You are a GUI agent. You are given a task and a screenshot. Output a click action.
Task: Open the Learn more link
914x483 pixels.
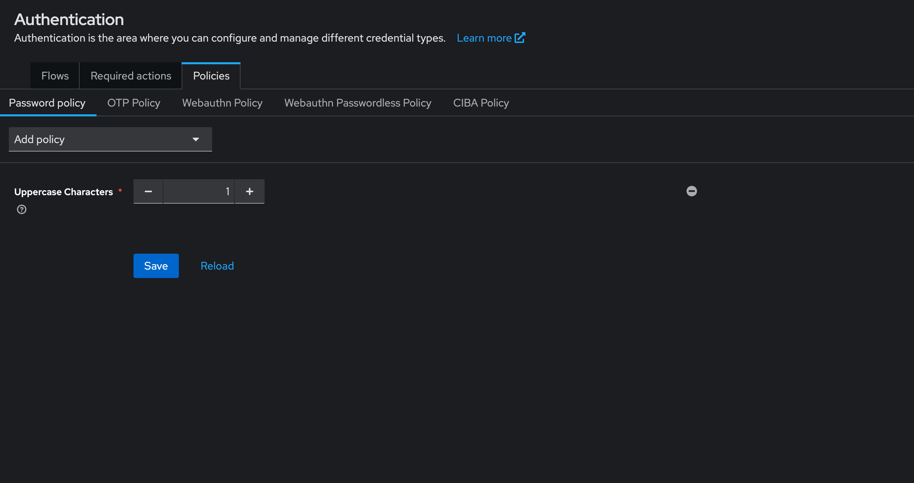click(491, 38)
